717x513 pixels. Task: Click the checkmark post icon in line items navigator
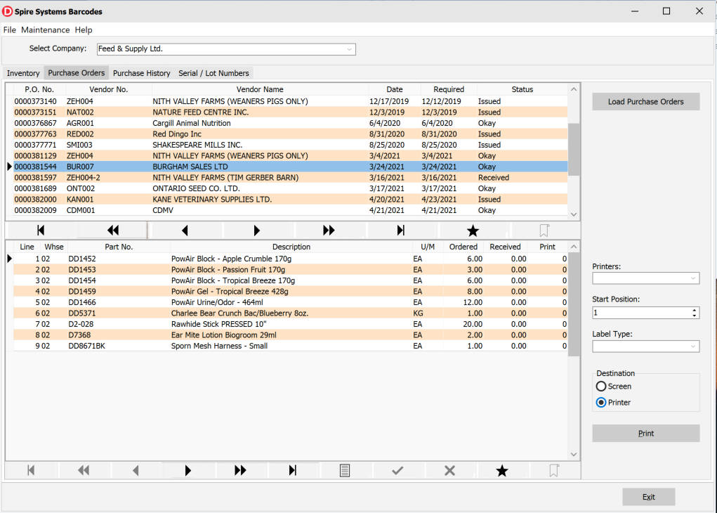[x=397, y=470]
